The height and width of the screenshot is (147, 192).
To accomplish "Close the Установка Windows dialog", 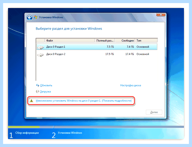I will click(x=161, y=14).
